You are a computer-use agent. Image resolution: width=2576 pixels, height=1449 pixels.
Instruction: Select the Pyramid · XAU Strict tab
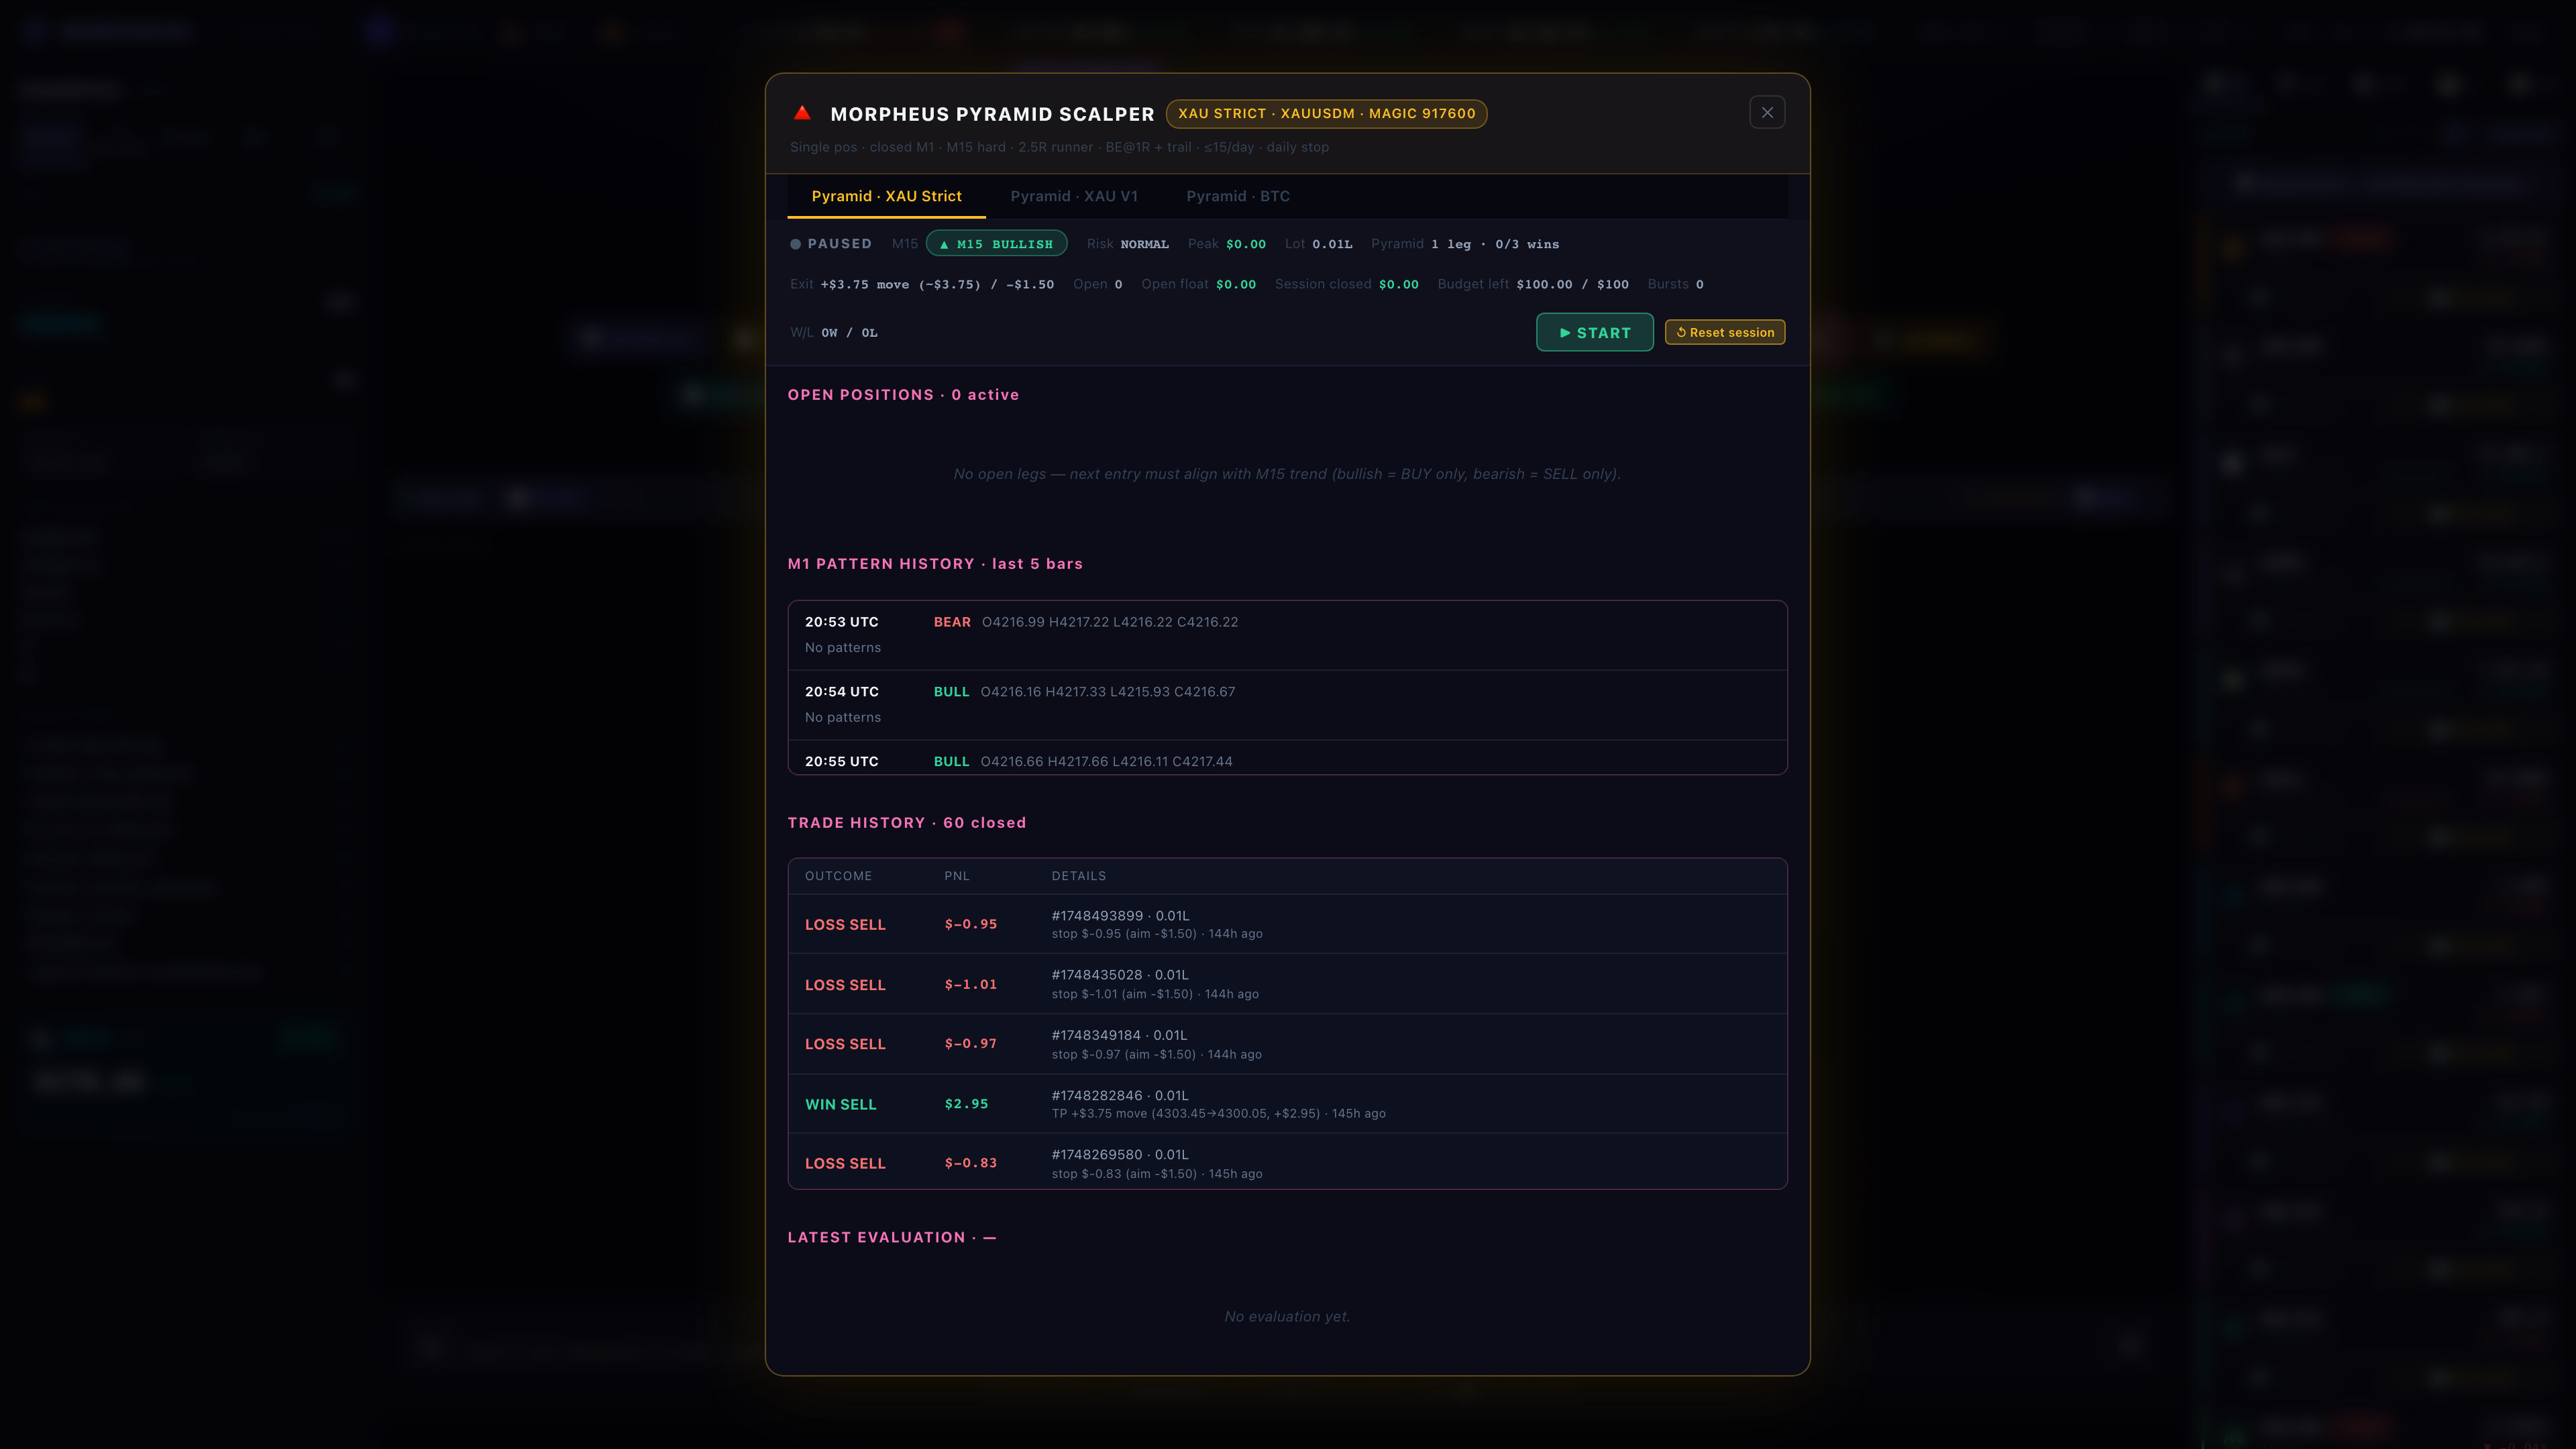(886, 196)
